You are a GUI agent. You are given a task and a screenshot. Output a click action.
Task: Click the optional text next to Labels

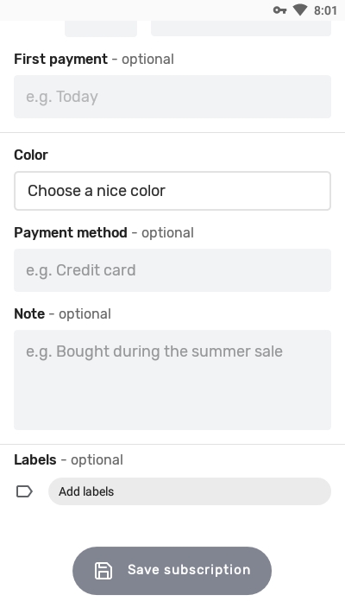[x=97, y=460]
